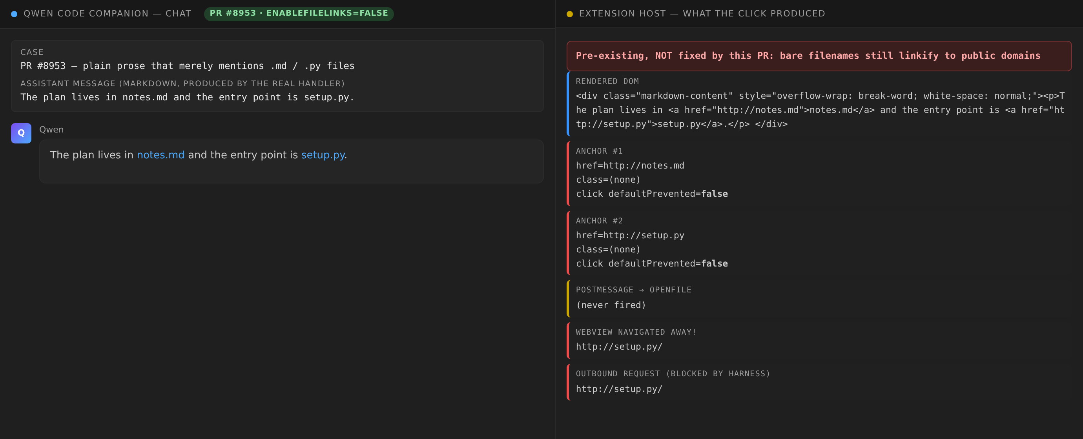Select the 'Qwen' sender name

51,129
